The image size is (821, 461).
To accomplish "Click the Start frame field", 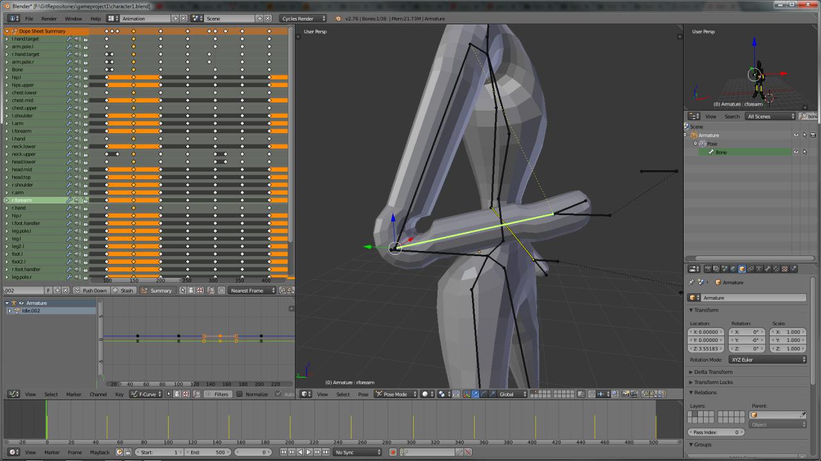I will point(158,452).
